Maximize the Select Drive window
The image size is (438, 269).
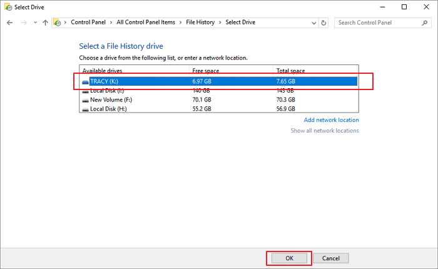[x=404, y=7]
